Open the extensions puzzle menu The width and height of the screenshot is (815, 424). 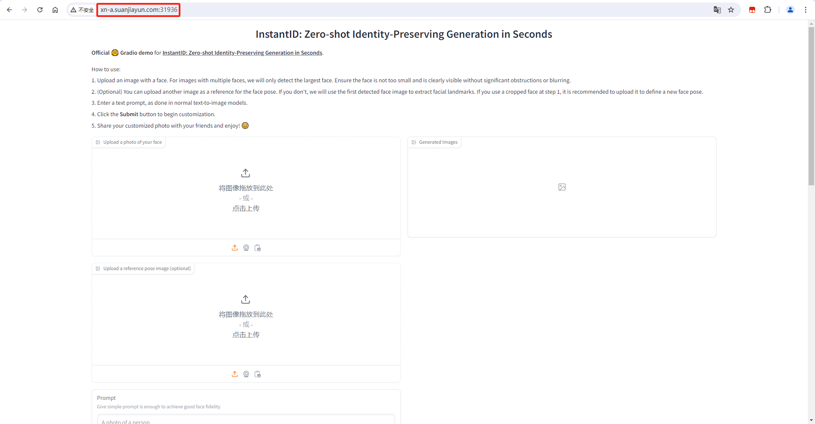[x=767, y=10]
